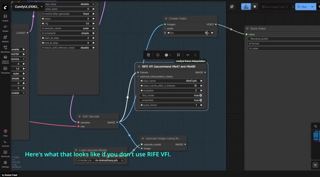Open the Models sidebar panel
Image resolution: width=320 pixels, height=177 pixels.
pos(5,38)
